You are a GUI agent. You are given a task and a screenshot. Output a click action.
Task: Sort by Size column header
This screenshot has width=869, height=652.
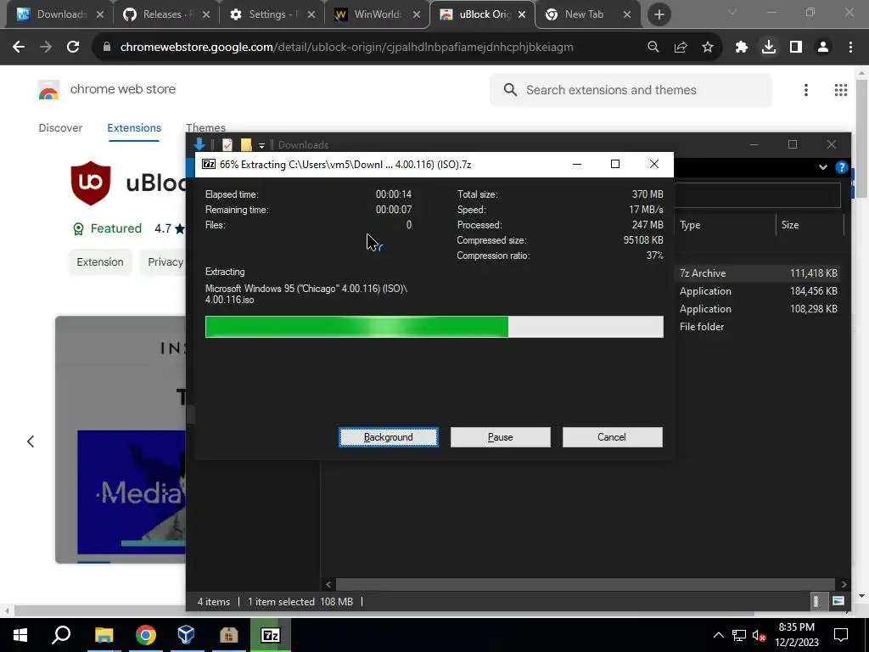pyautogui.click(x=809, y=224)
